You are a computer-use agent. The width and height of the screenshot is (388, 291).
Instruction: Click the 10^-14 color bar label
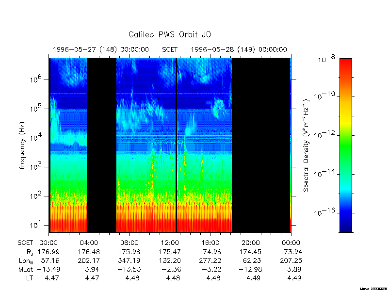point(324,174)
